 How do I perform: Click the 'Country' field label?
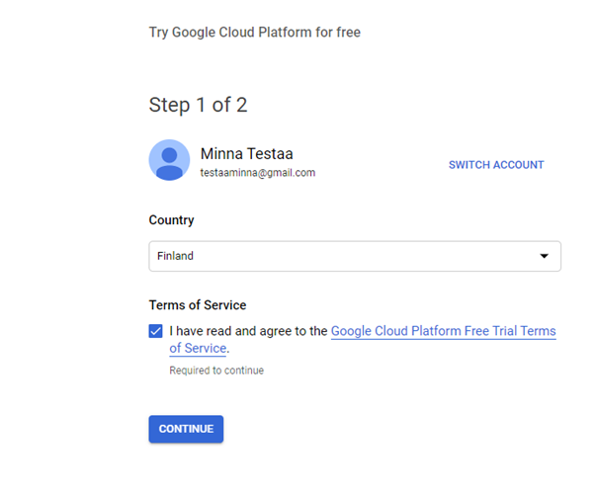point(172,220)
